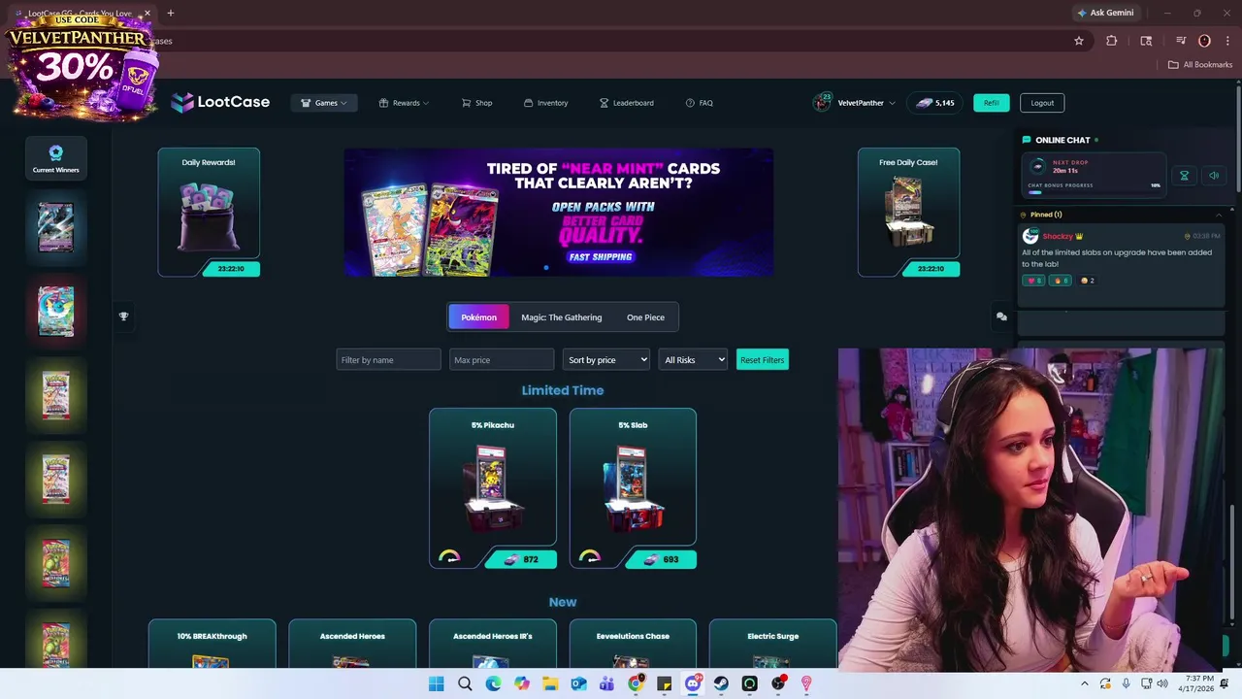Screen dimensions: 1242x699
Task: Click the Near Mint promo banner
Action: (x=559, y=212)
